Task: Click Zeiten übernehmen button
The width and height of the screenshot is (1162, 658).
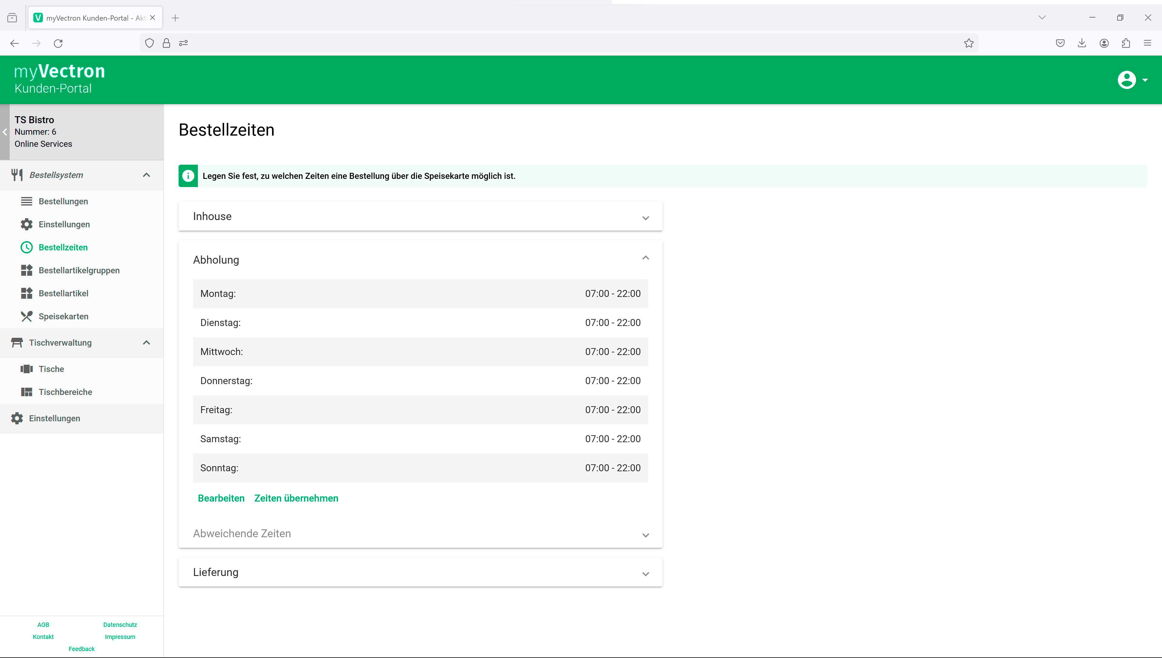Action: point(296,498)
